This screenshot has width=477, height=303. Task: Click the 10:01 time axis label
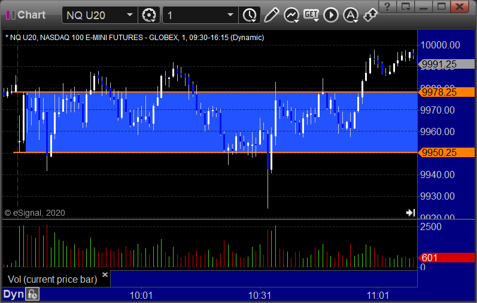(x=141, y=295)
